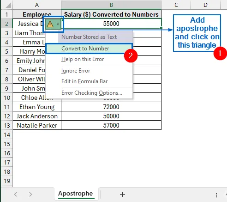This screenshot has height=202, width=227.
Task: Click next sheet navigation arrow
Action: 30,194
